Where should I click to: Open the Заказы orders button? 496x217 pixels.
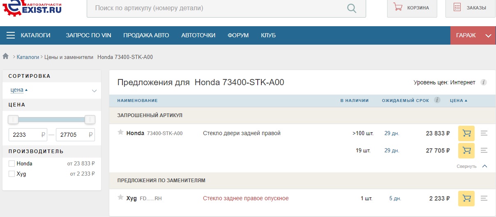pyautogui.click(x=470, y=8)
